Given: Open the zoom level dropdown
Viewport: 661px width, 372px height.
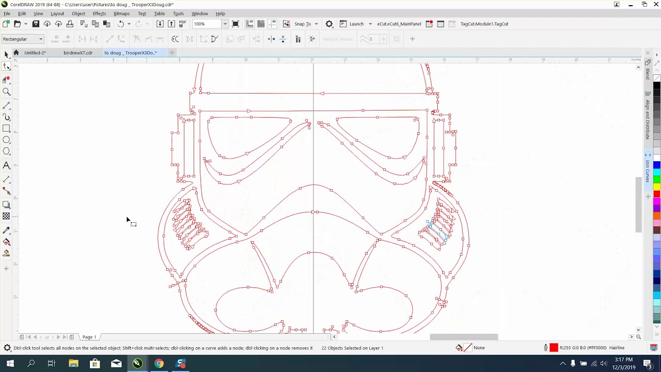Looking at the screenshot, I should pyautogui.click(x=225, y=24).
